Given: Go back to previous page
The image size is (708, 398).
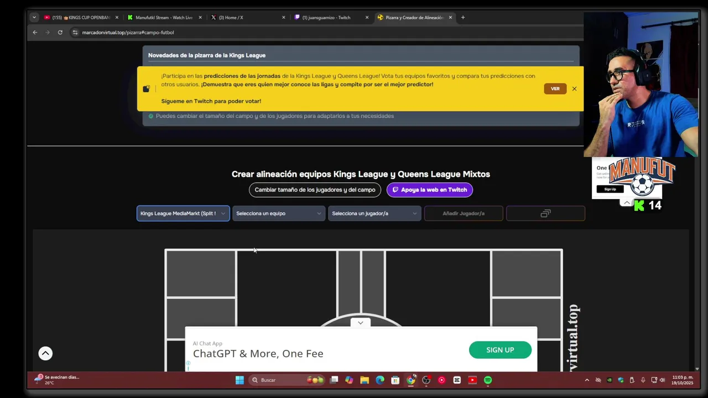Looking at the screenshot, I should (x=35, y=32).
